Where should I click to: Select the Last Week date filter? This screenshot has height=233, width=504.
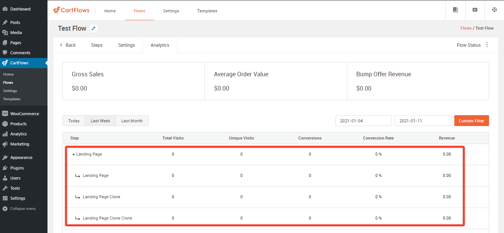click(100, 121)
